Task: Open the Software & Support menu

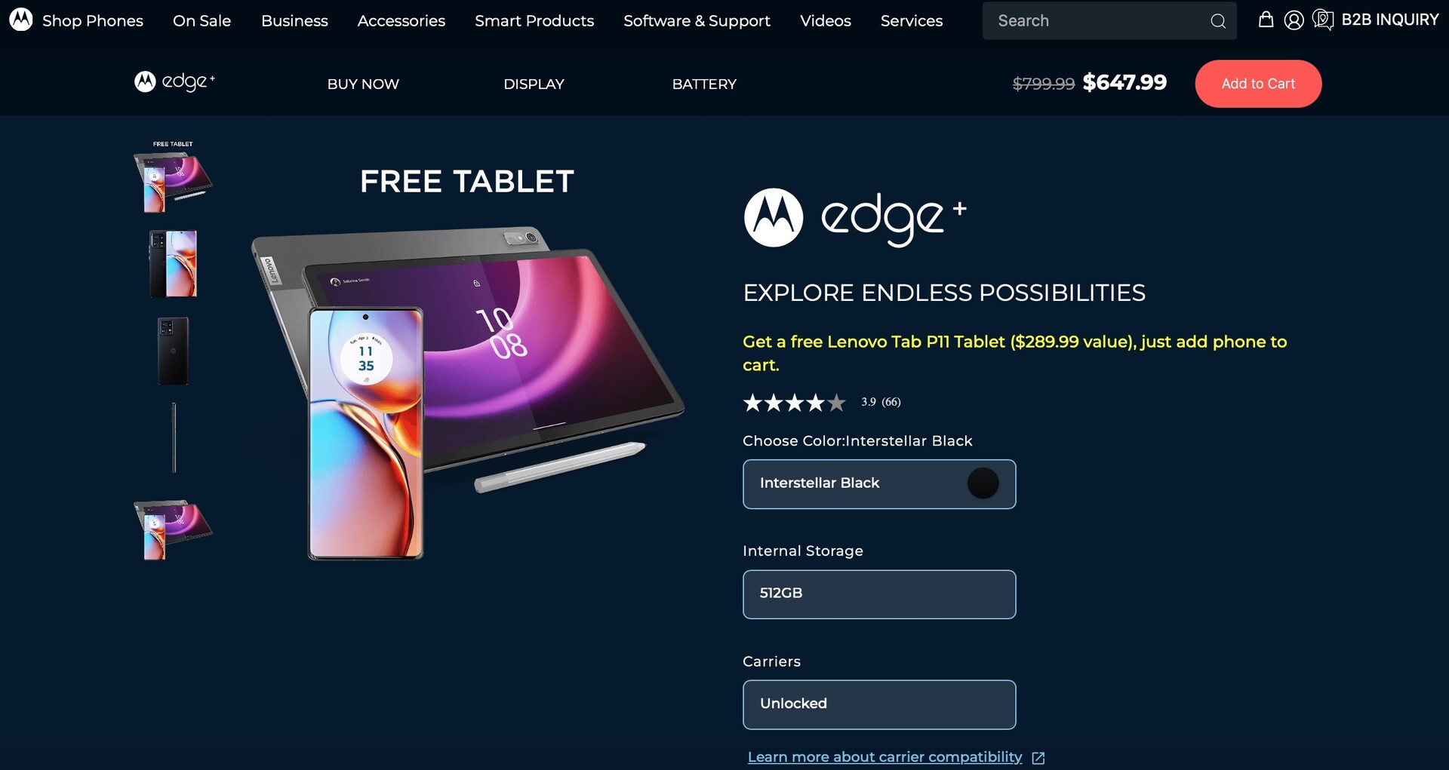Action: (x=697, y=21)
